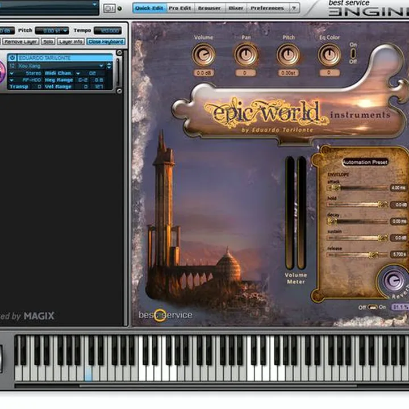Click the Solo button
409x409 pixels.
tap(48, 41)
